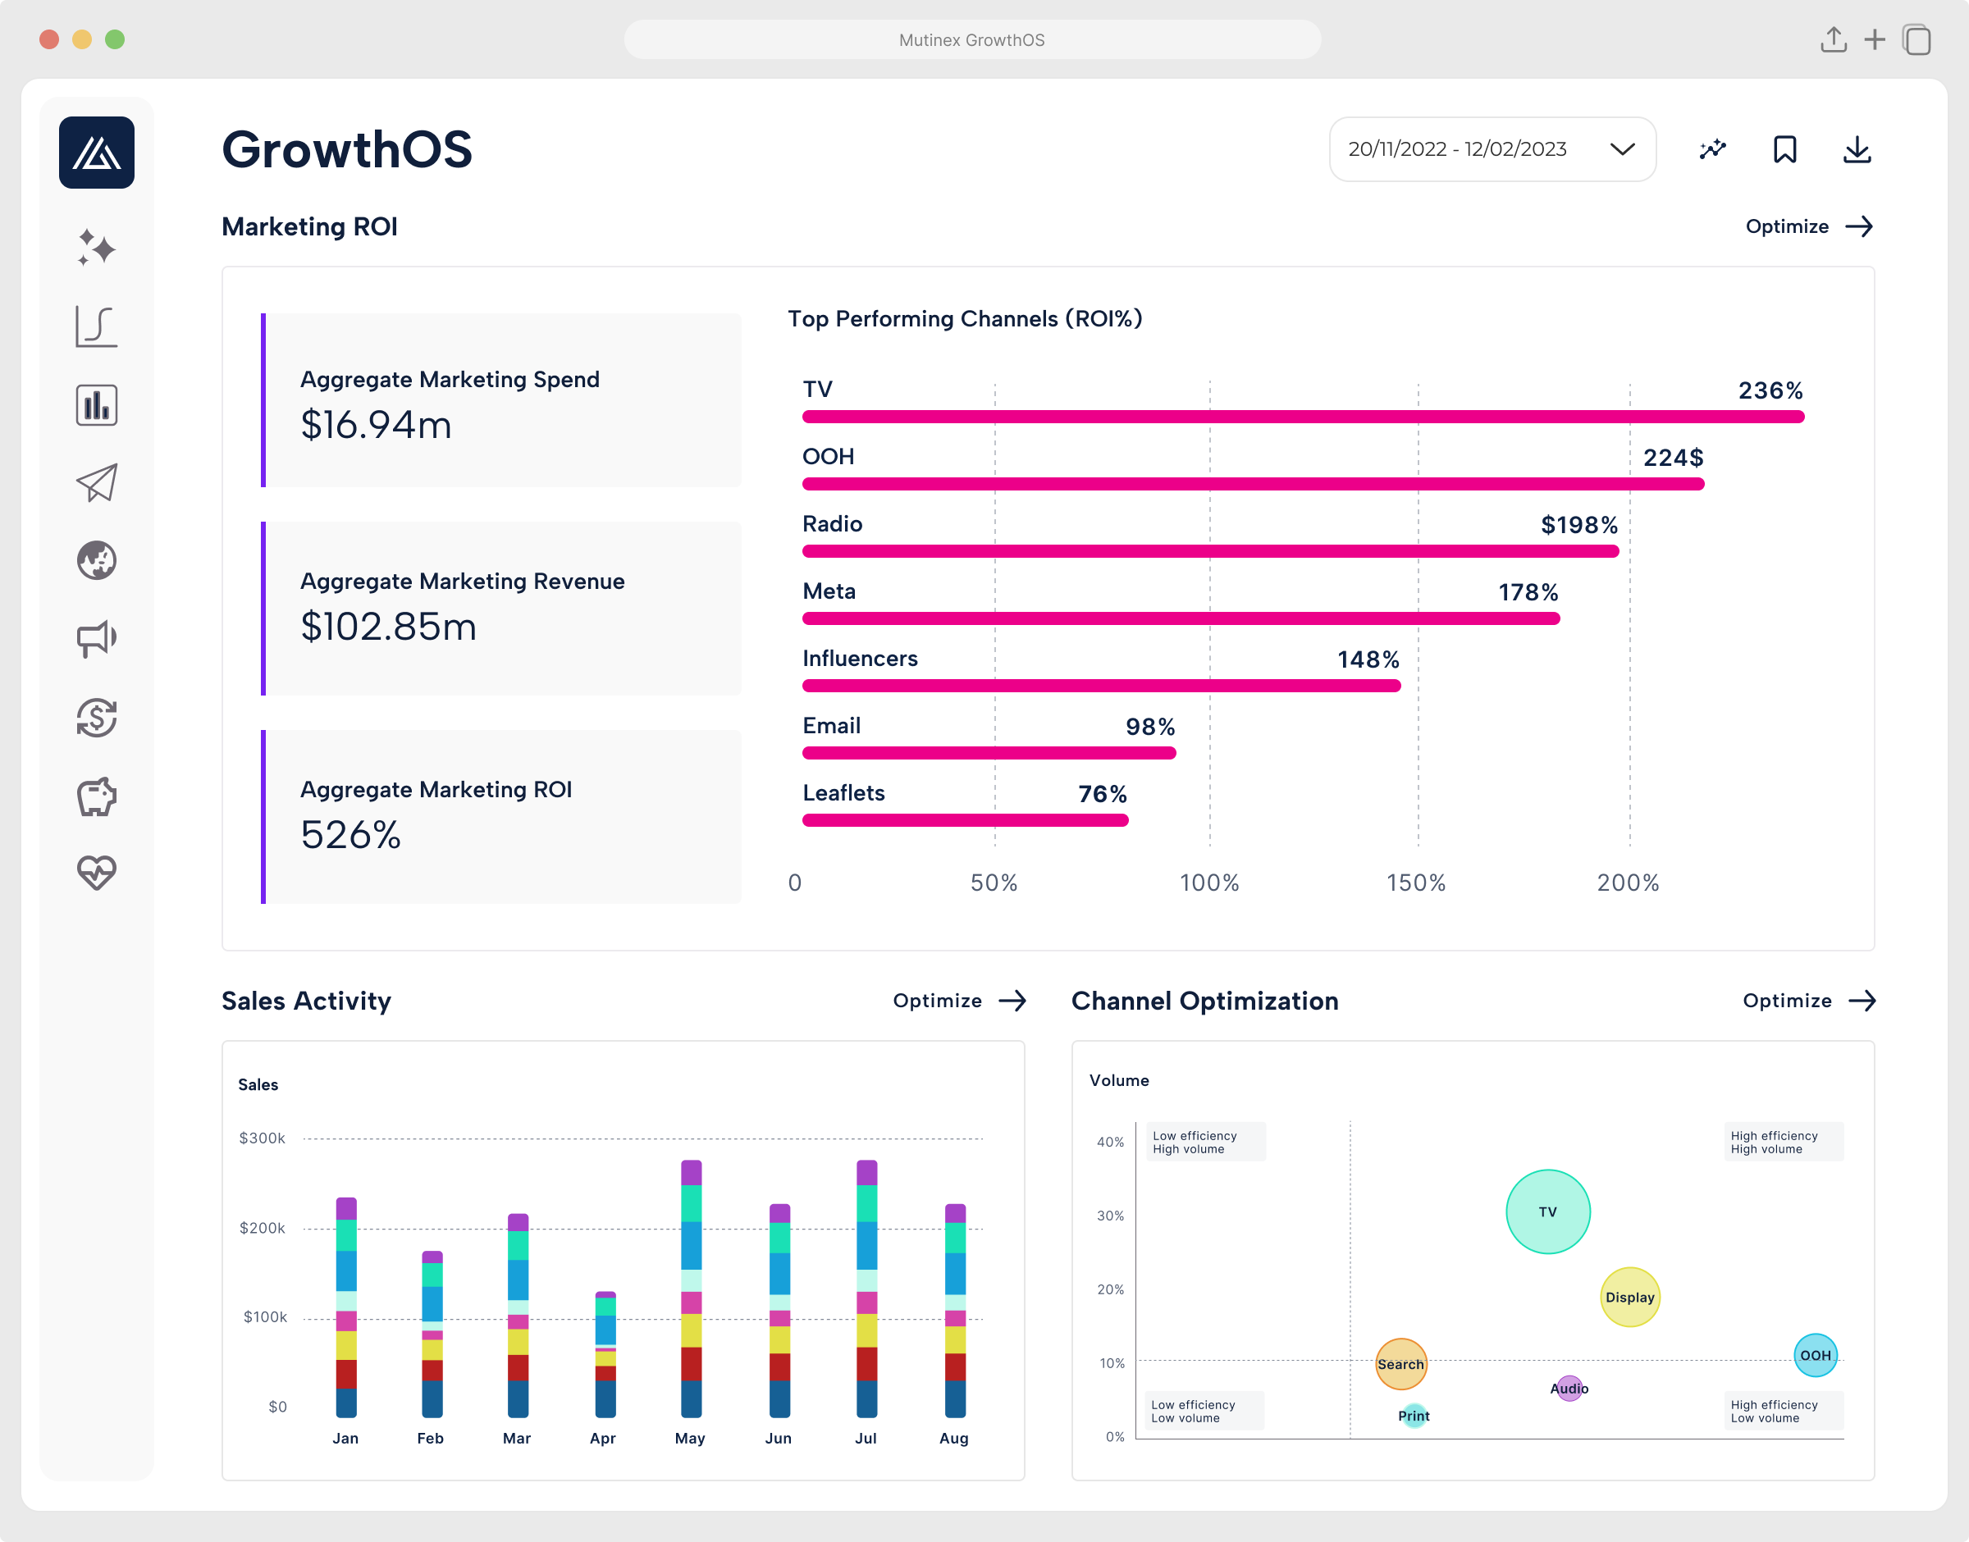
Task: Open the sparkles AI insights icon
Action: 97,248
